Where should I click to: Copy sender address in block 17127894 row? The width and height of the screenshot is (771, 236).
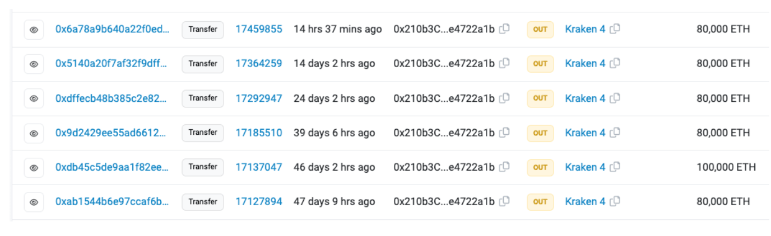pos(504,201)
